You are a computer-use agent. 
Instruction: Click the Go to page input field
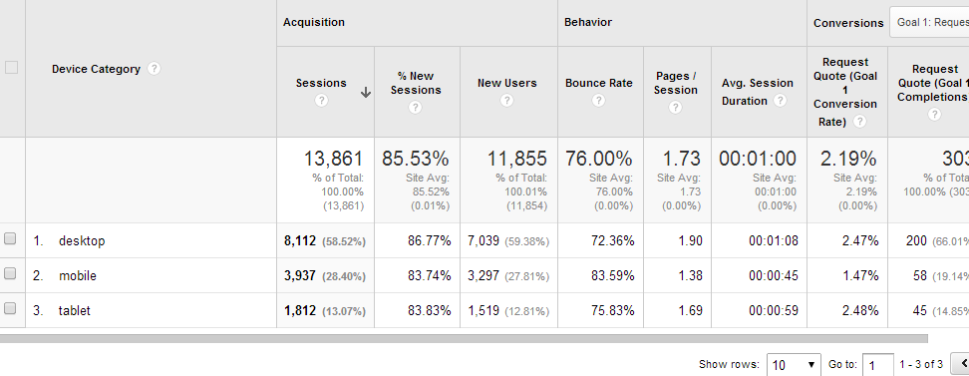coord(878,365)
